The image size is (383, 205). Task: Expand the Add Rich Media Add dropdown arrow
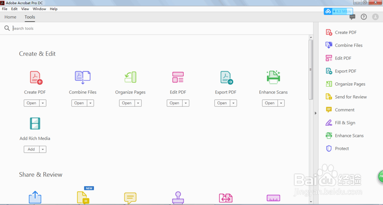tap(43, 149)
